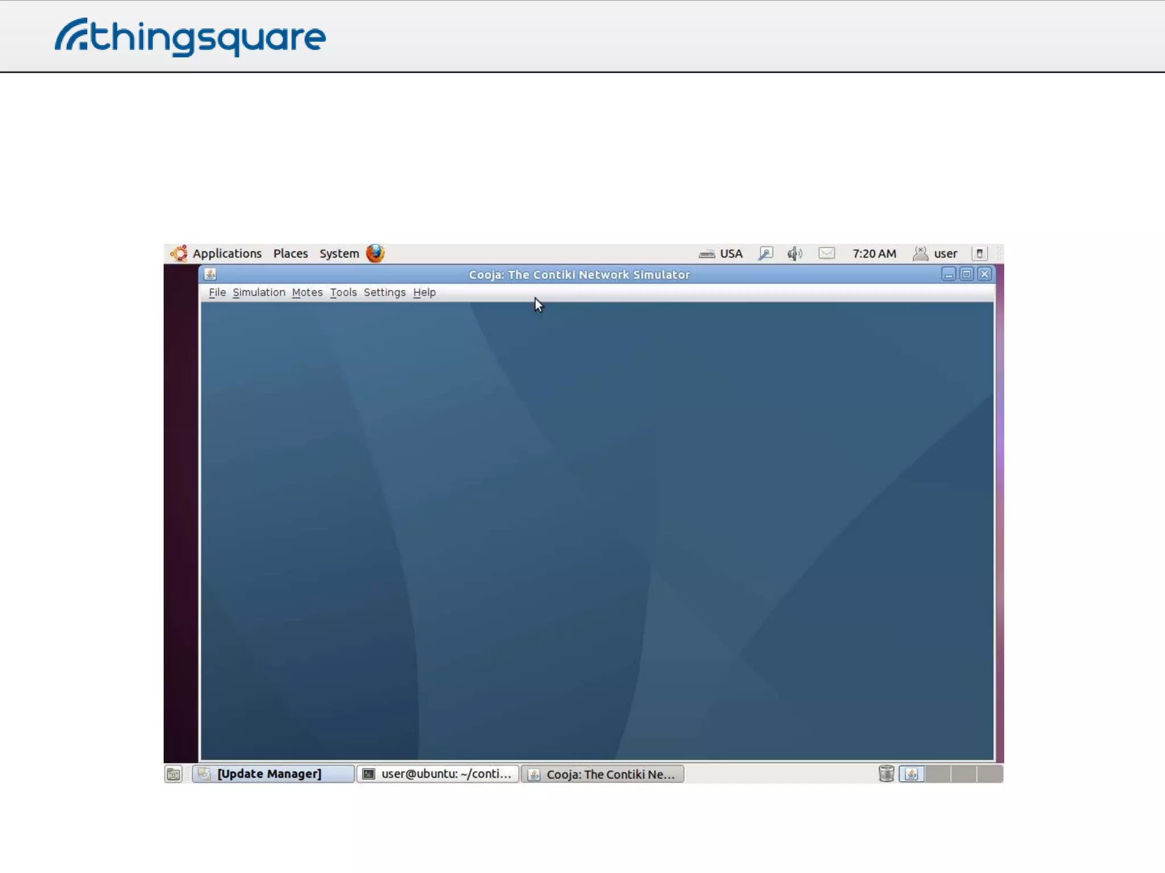Click the power/session icon at top right

pyautogui.click(x=979, y=253)
